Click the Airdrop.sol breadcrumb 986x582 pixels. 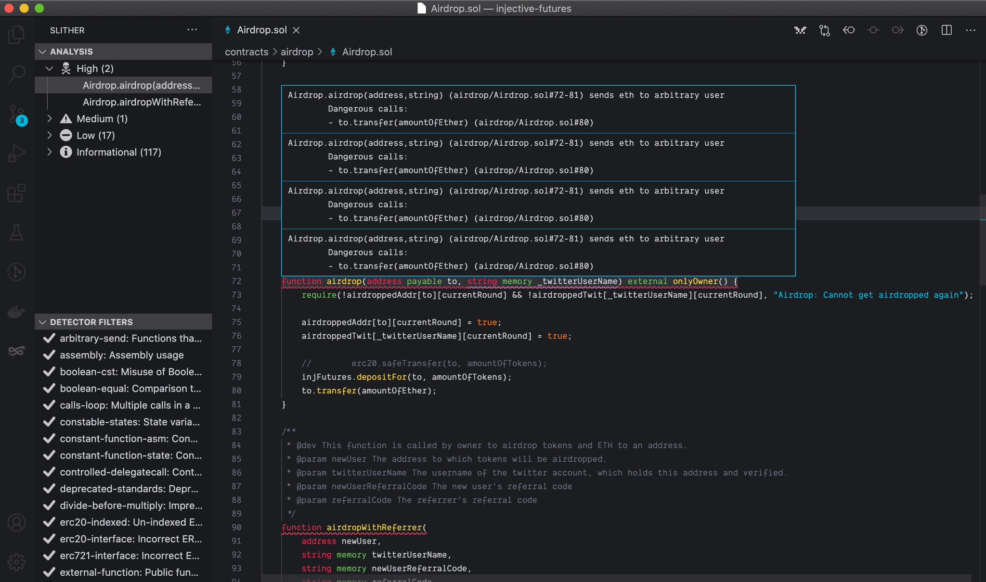click(367, 52)
